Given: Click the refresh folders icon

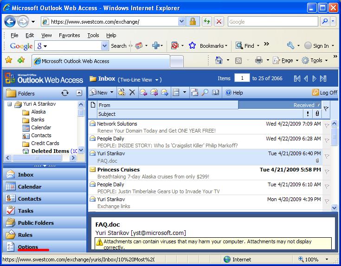Looking at the screenshot, I should point(65,93).
